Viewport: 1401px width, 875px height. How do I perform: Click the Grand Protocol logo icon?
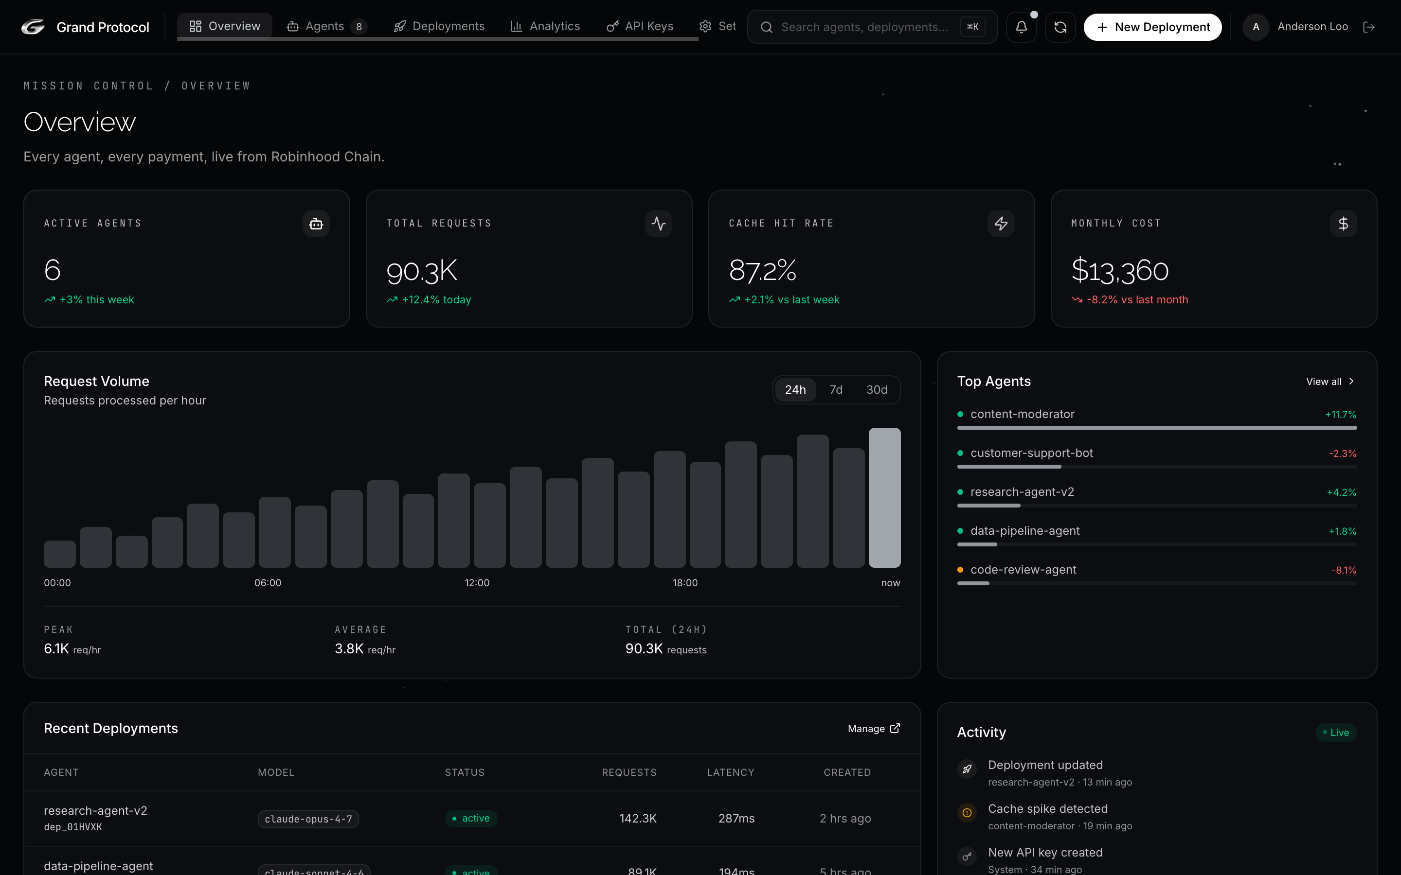coord(33,27)
